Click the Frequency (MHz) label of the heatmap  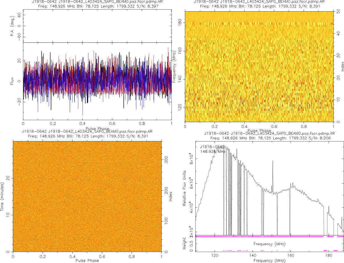(x=174, y=67)
